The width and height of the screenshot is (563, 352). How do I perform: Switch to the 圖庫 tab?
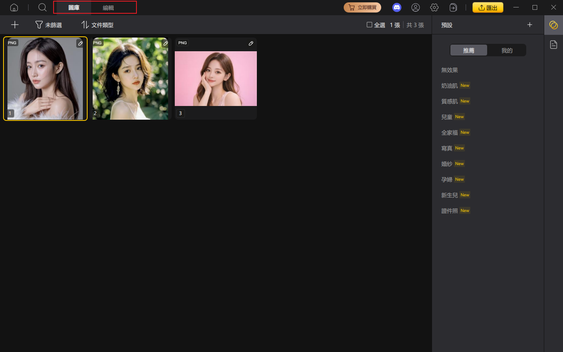click(x=74, y=8)
